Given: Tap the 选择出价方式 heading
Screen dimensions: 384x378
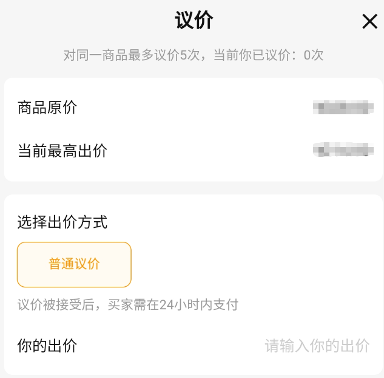Looking at the screenshot, I should click(62, 222).
